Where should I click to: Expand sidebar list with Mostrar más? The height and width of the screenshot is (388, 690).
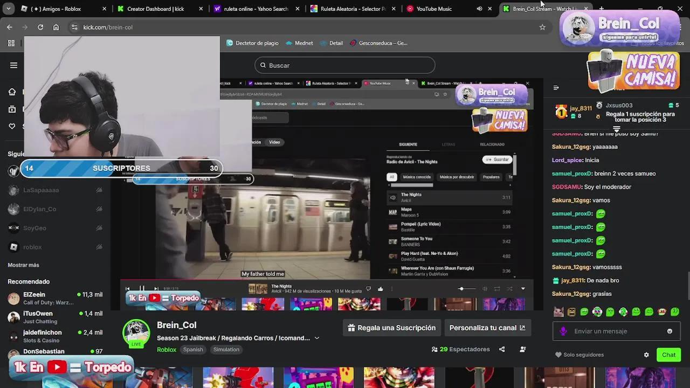point(23,265)
